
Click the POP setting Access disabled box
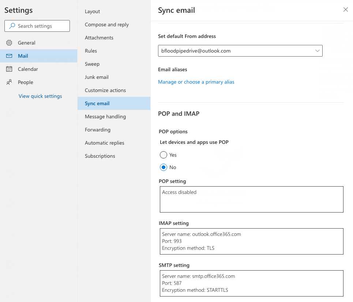[251, 199]
